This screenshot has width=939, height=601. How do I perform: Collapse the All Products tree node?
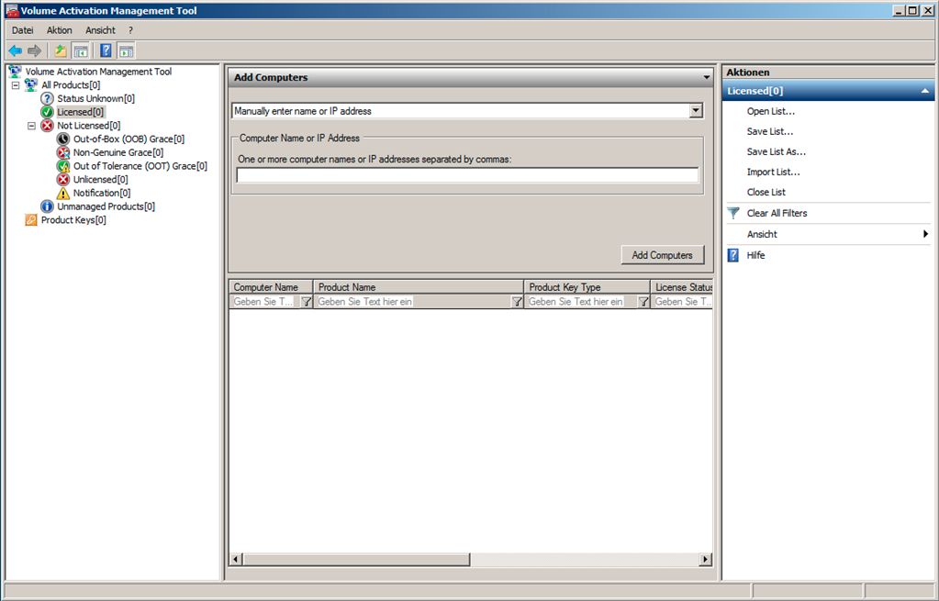click(x=16, y=85)
